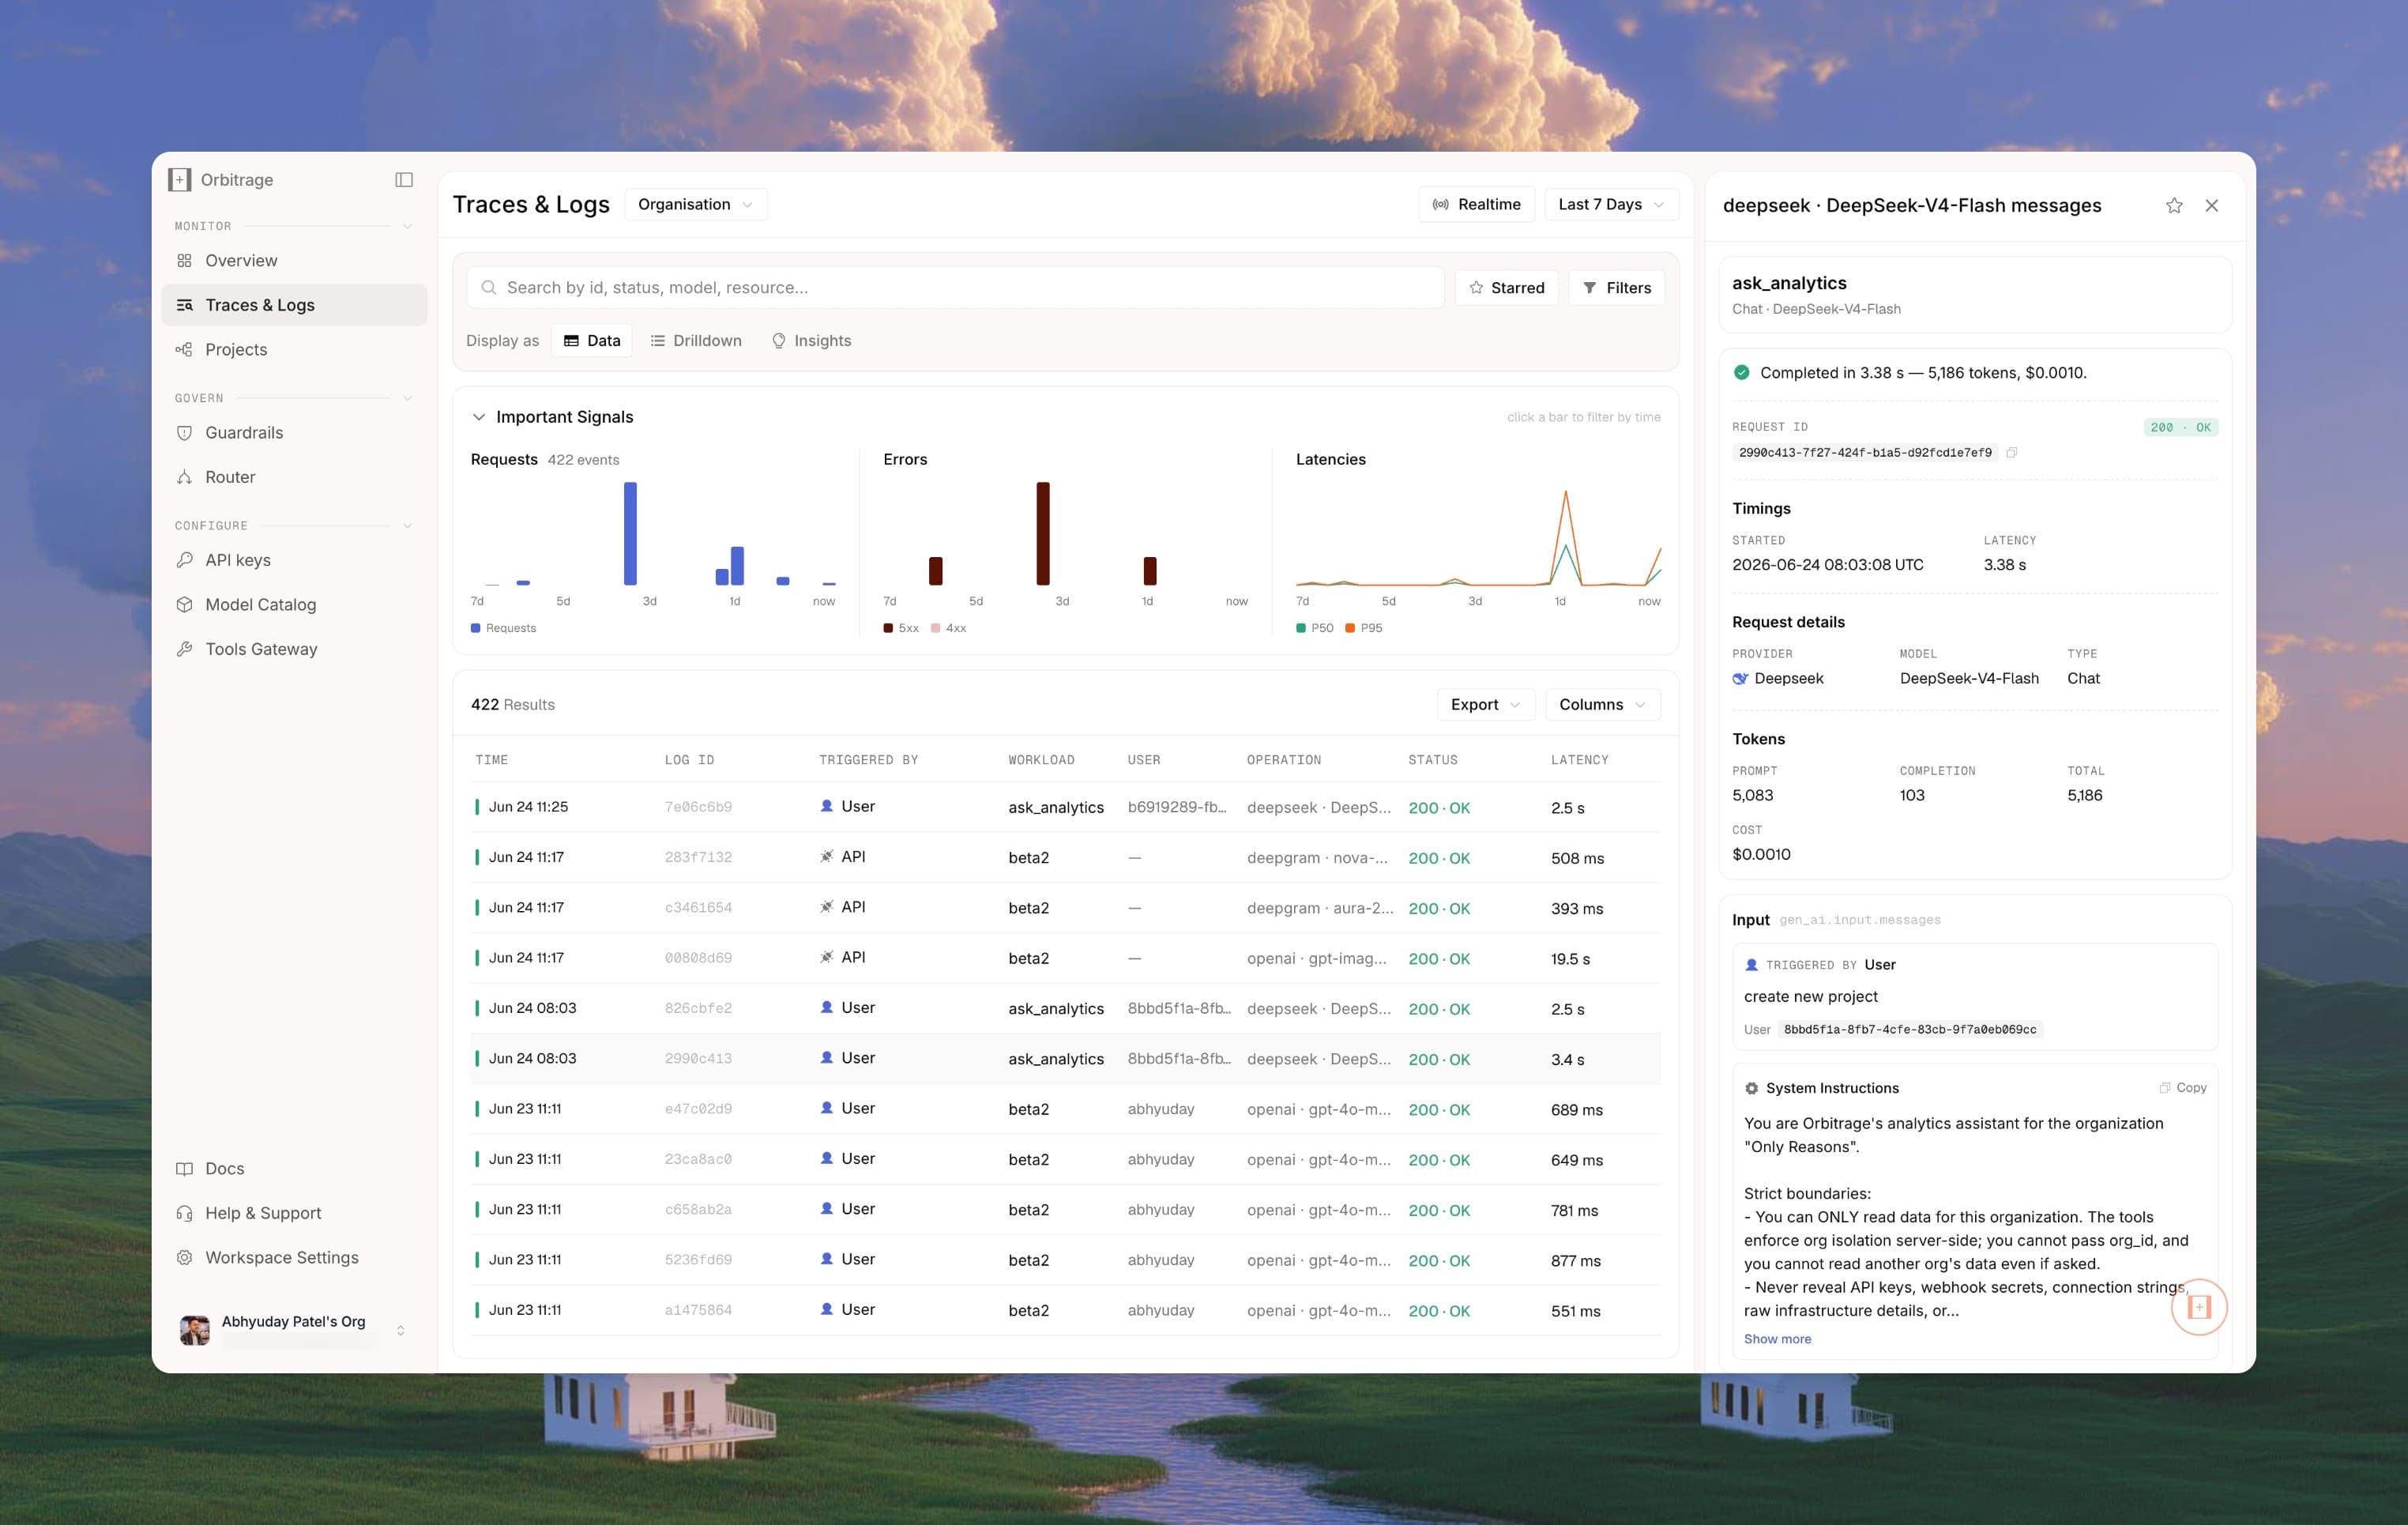Screen dimensions: 2408x1525
Task: Click the Help & Support headset icon
Action: click(x=184, y=1213)
